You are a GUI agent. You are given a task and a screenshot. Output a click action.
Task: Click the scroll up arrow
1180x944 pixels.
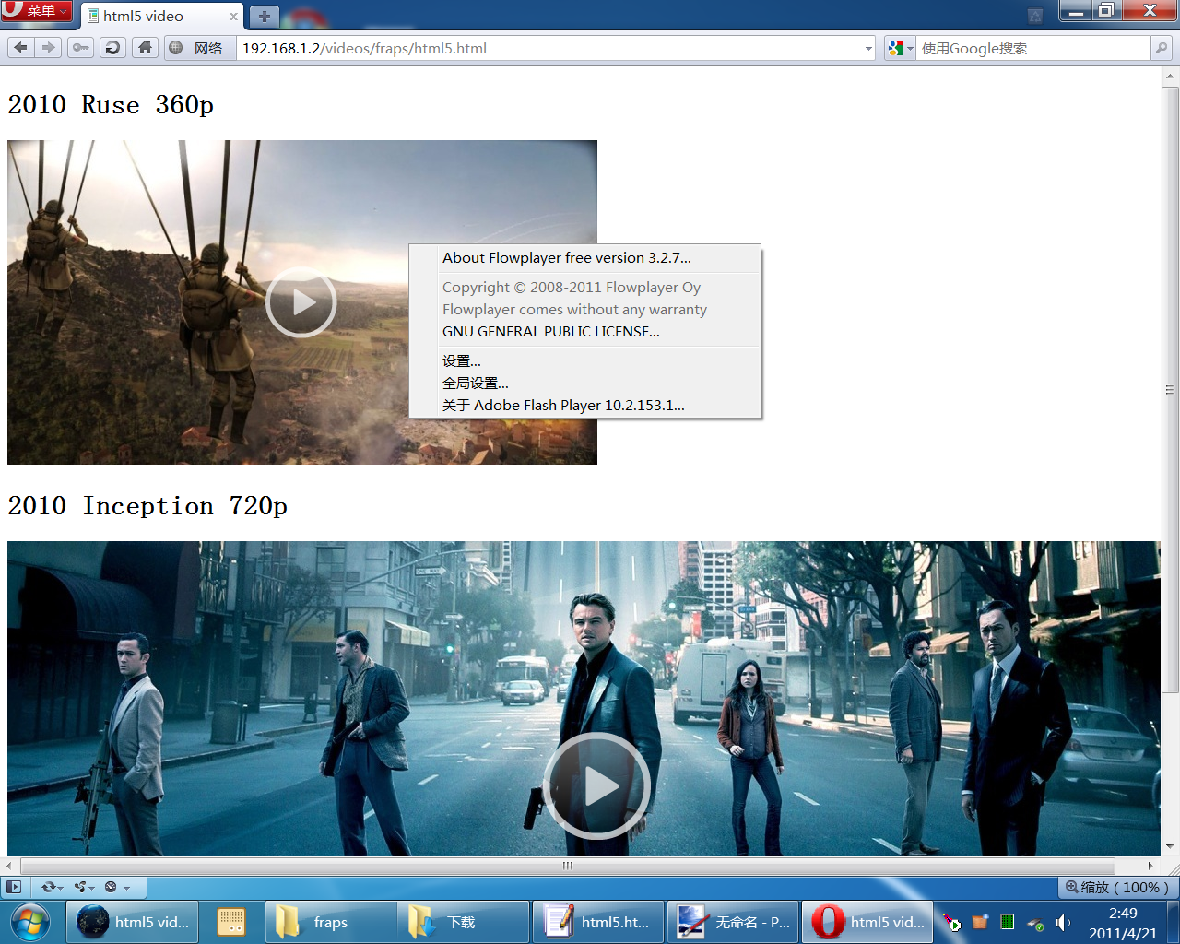coord(1170,76)
